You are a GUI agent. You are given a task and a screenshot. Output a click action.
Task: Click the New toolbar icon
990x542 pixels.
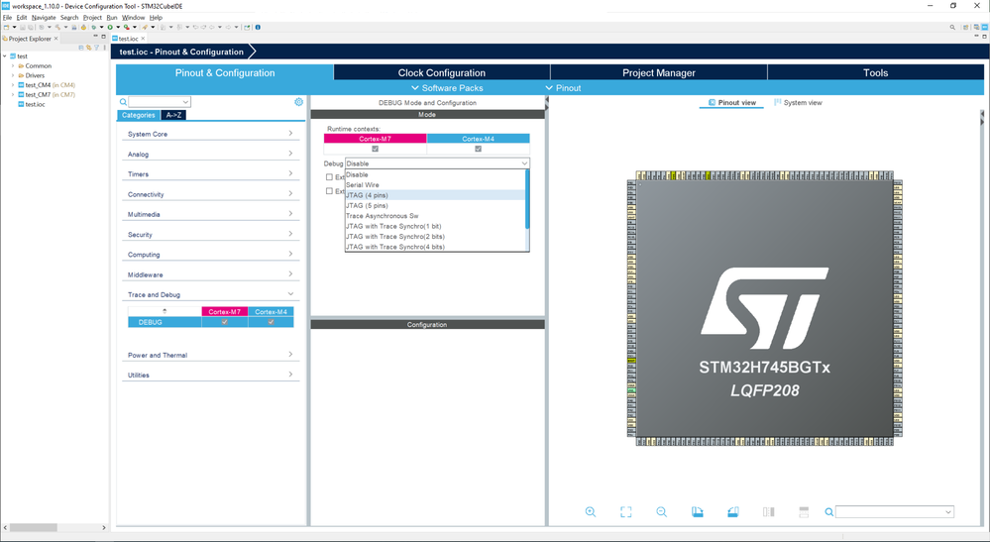(x=6, y=27)
